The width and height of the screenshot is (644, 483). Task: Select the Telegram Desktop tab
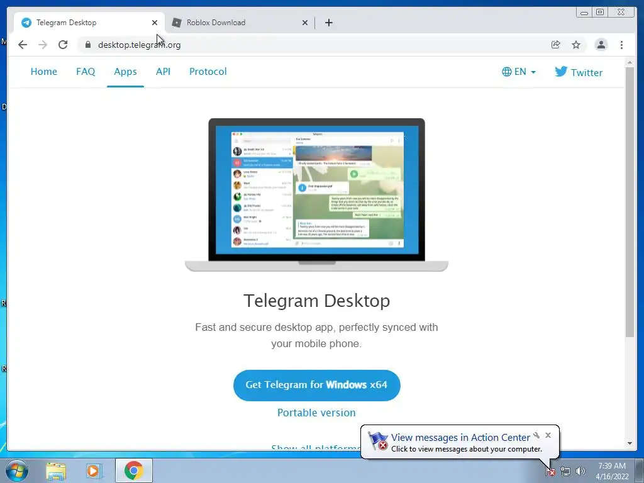pos(89,23)
